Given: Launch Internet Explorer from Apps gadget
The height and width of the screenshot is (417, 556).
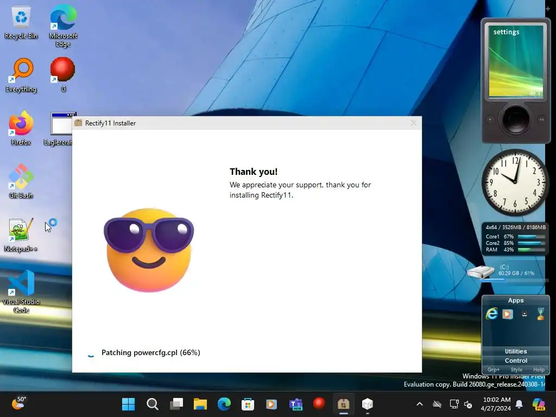Looking at the screenshot, I should [491, 314].
